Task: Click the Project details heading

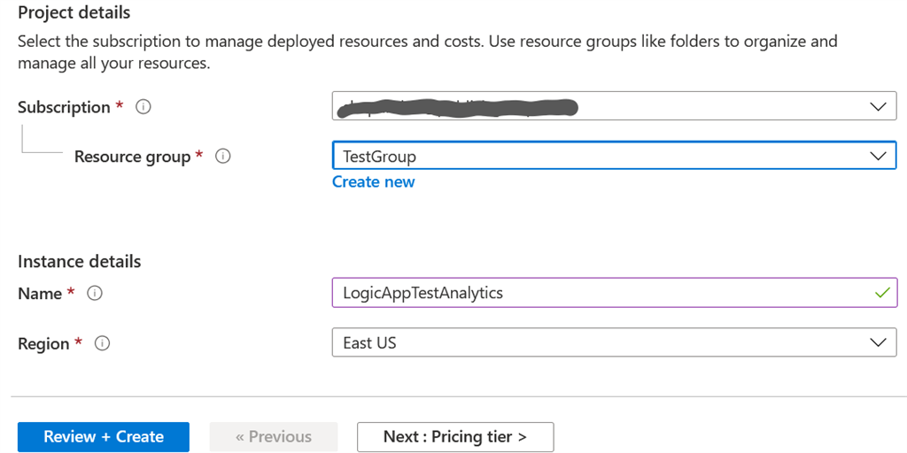Action: (x=74, y=12)
